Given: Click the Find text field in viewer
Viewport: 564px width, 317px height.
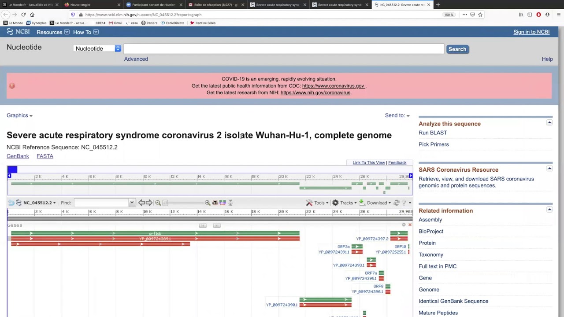Looking at the screenshot, I should point(101,203).
